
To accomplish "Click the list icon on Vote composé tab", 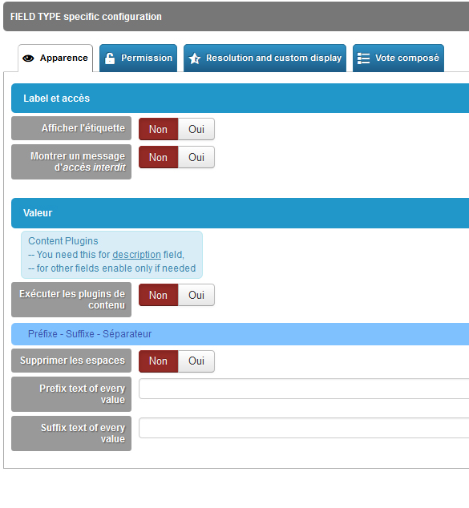I will point(363,58).
